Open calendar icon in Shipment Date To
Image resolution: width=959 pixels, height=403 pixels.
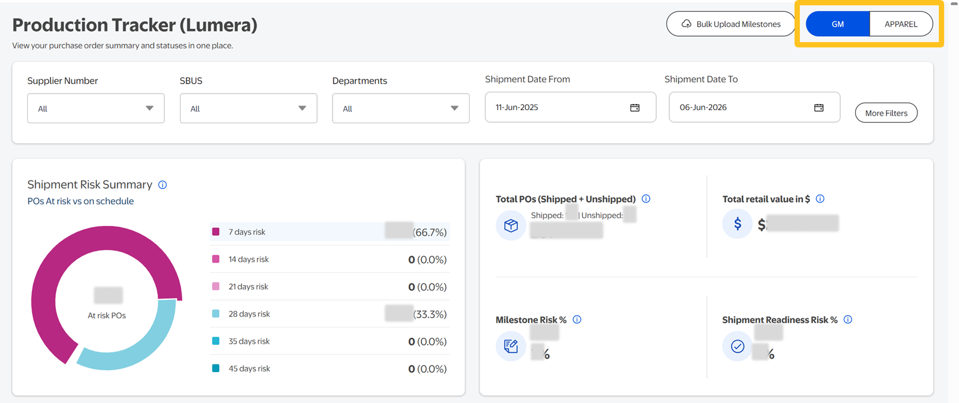pyautogui.click(x=819, y=107)
